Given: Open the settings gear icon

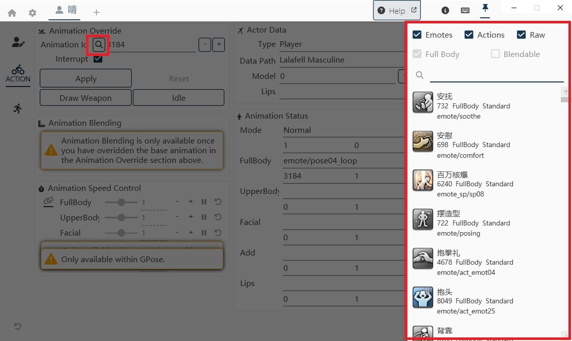Looking at the screenshot, I should [x=33, y=13].
